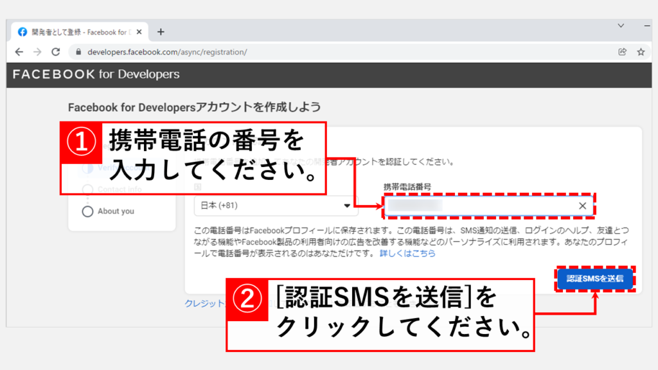658x370 pixels.
Task: Click the 認証SMSを送信 button
Action: [594, 279]
